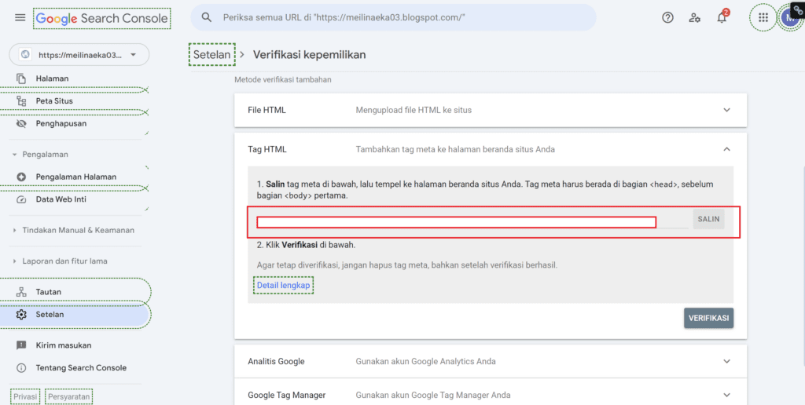The height and width of the screenshot is (405, 805).
Task: Go back to Setelan breadcrumb
Action: (212, 54)
